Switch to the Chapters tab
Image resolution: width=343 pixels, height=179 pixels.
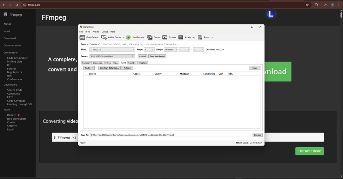coord(142,63)
